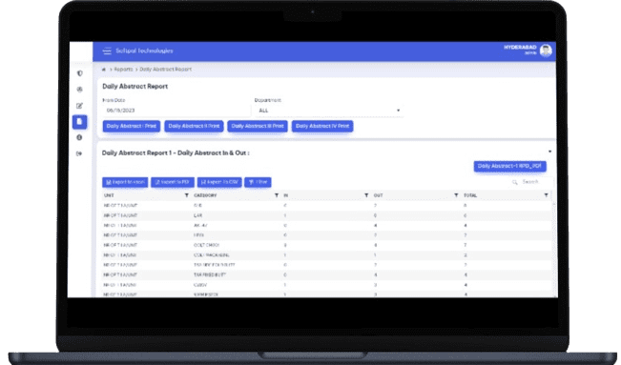The image size is (621, 365).
Task: Click Daily Abstract IV Print button
Action: 322,127
